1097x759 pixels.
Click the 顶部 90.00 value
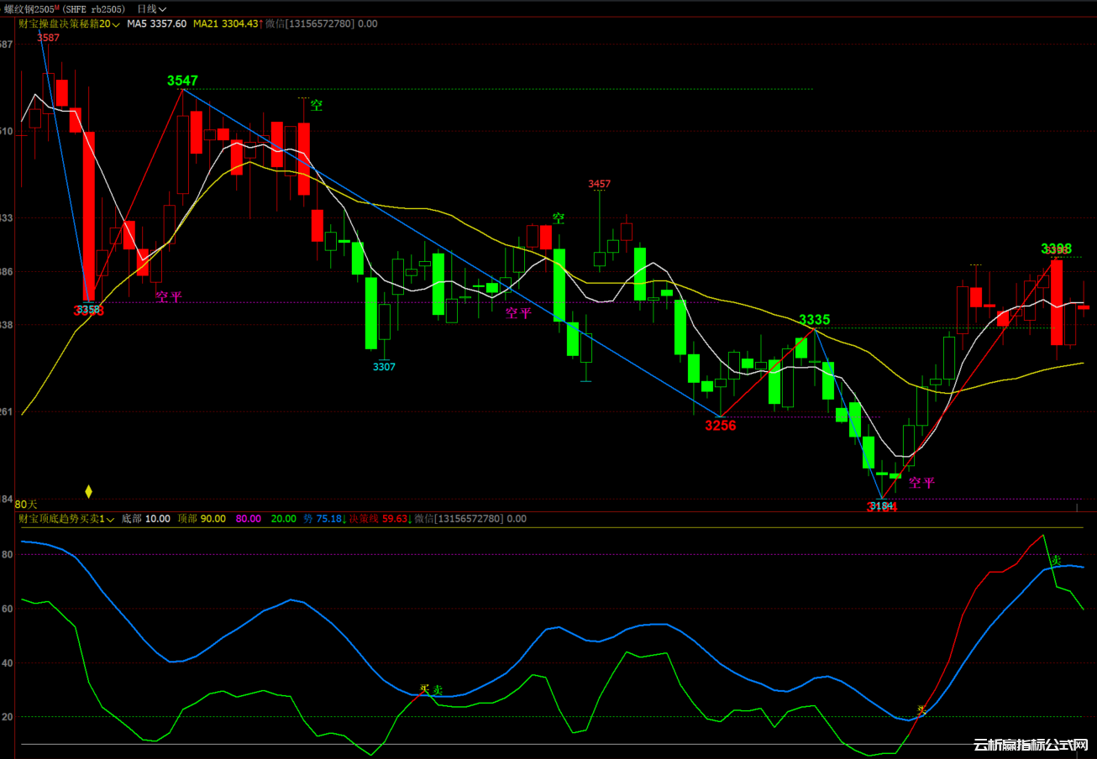coord(202,519)
